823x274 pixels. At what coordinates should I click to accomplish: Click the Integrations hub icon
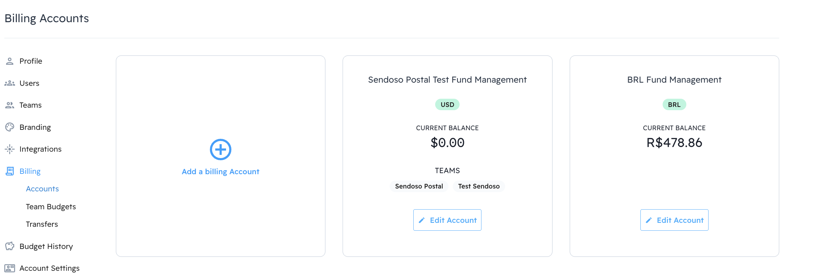(10, 149)
